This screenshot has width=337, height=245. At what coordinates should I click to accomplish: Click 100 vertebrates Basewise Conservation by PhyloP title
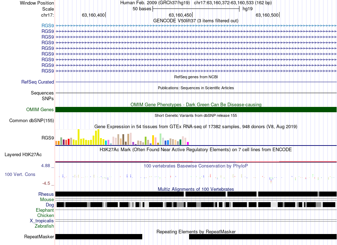(x=196, y=166)
